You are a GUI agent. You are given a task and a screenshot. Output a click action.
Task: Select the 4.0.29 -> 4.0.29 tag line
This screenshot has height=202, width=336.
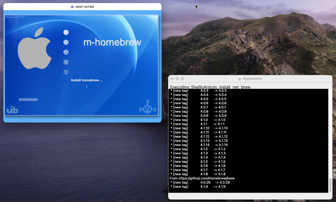click(x=200, y=182)
